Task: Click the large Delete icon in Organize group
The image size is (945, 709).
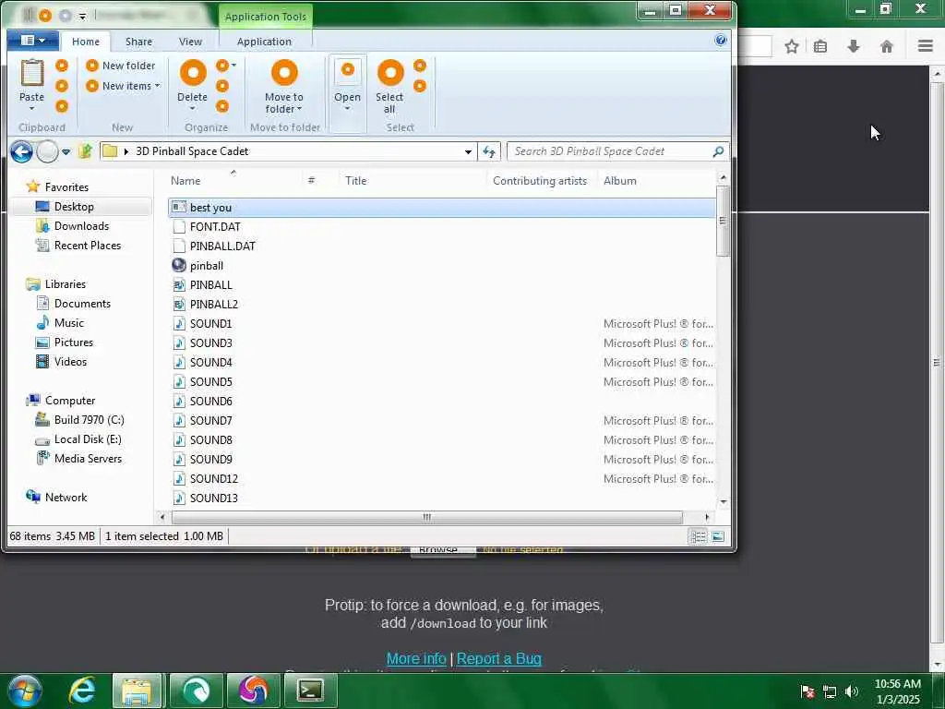Action: [x=193, y=73]
